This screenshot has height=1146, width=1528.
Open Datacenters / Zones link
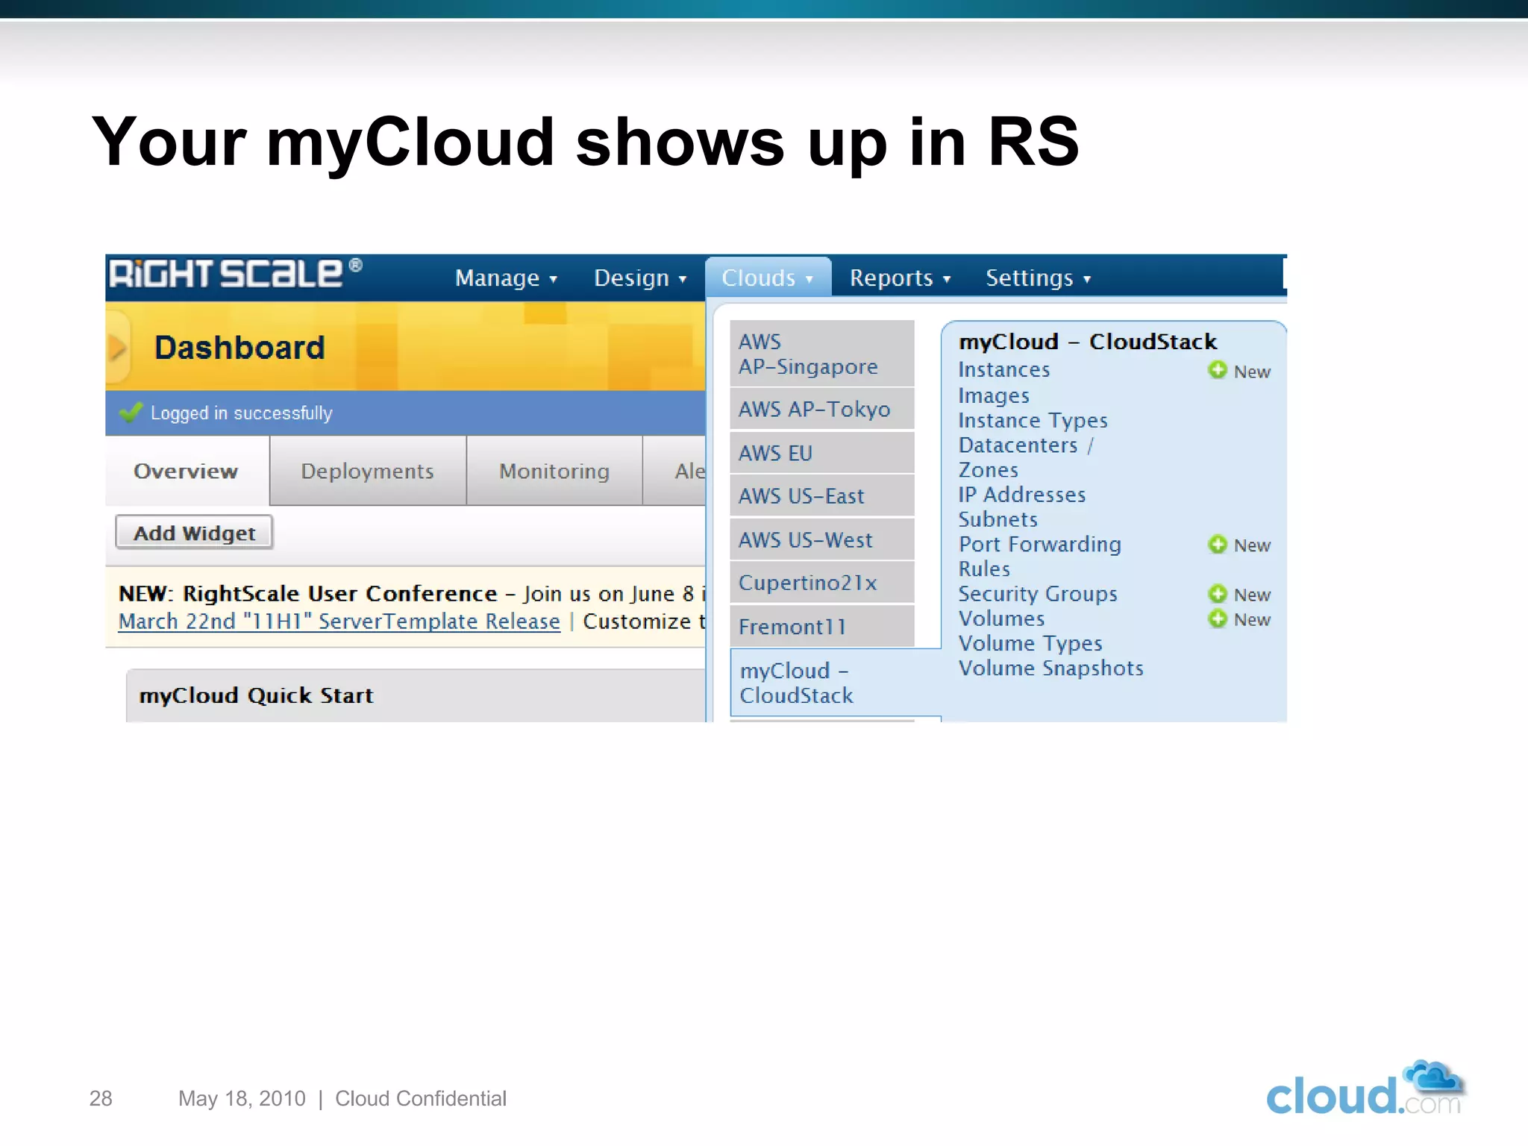pos(1026,457)
